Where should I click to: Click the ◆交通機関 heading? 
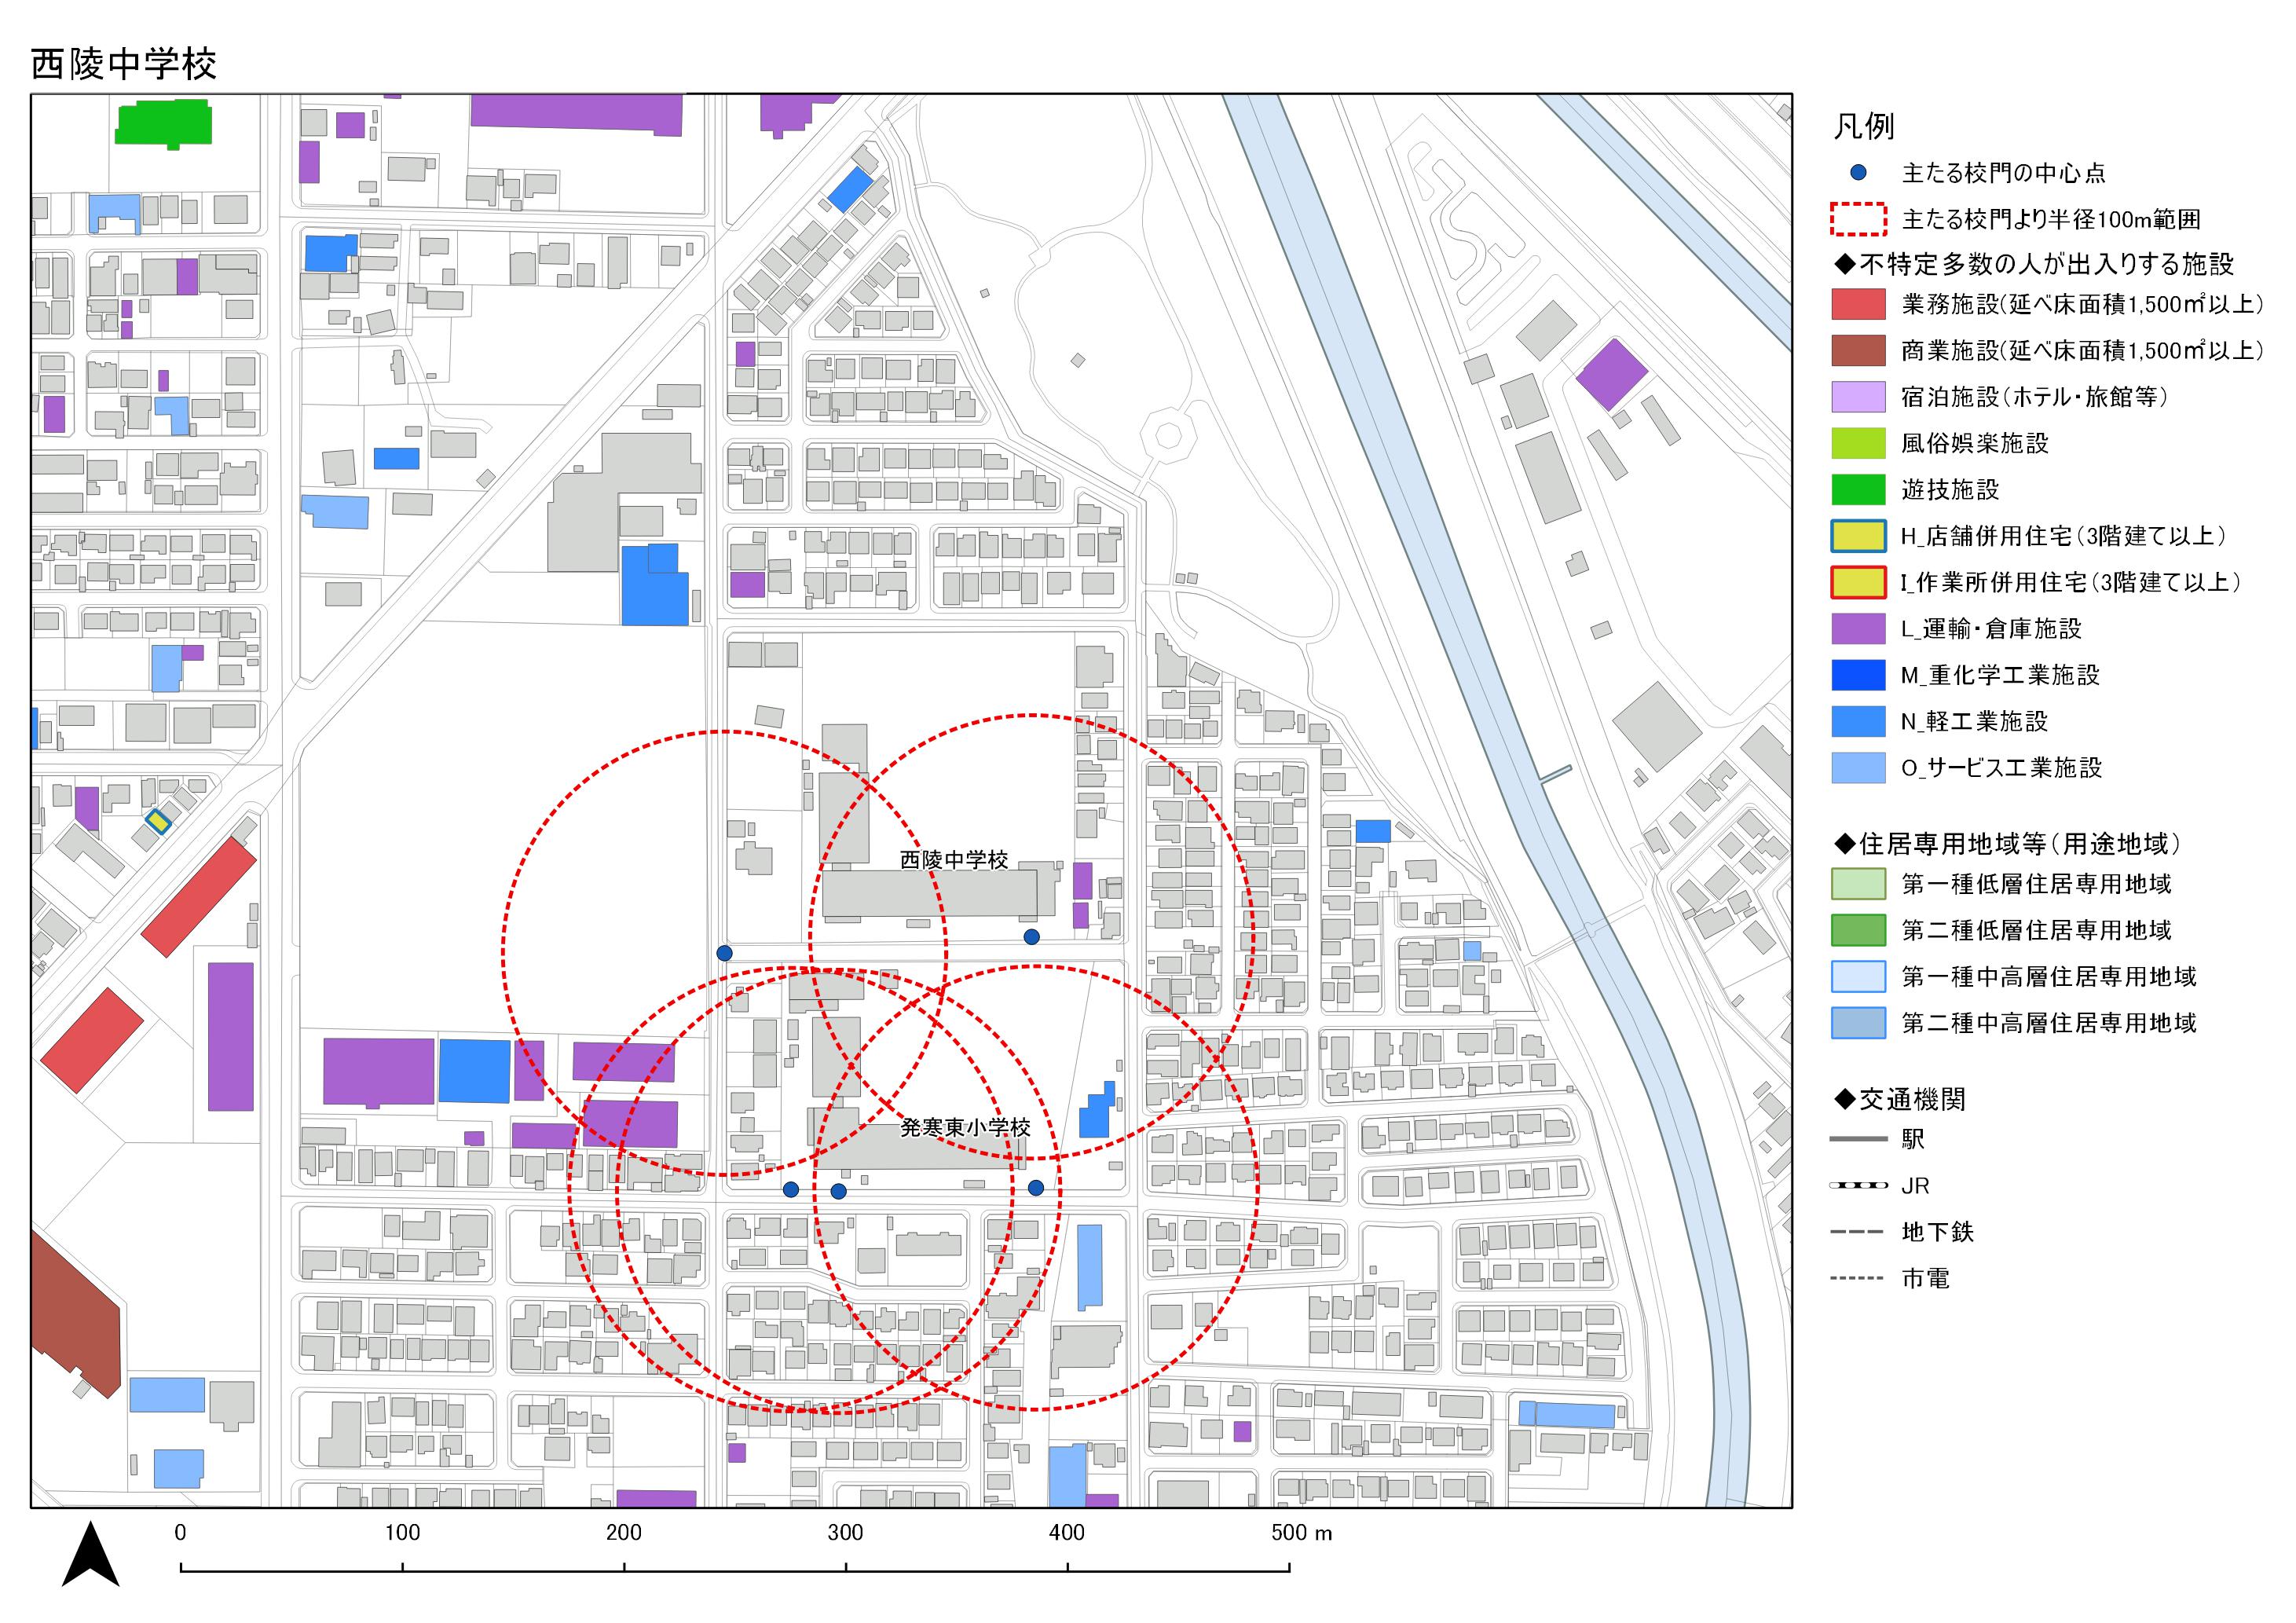tap(1900, 1099)
